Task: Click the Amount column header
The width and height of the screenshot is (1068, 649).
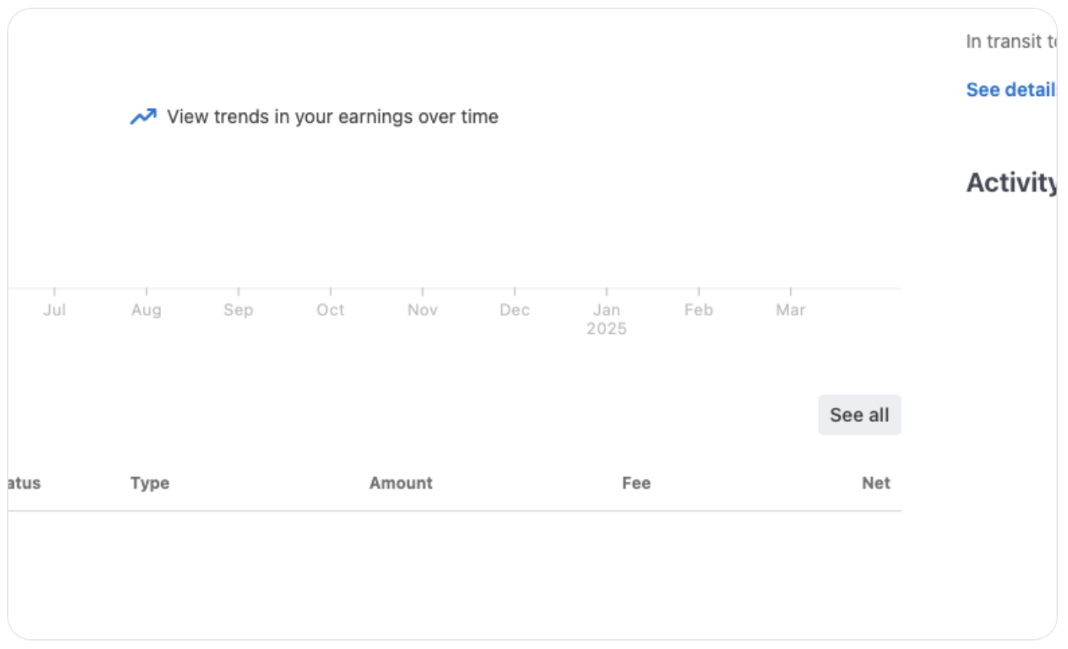Action: tap(400, 483)
